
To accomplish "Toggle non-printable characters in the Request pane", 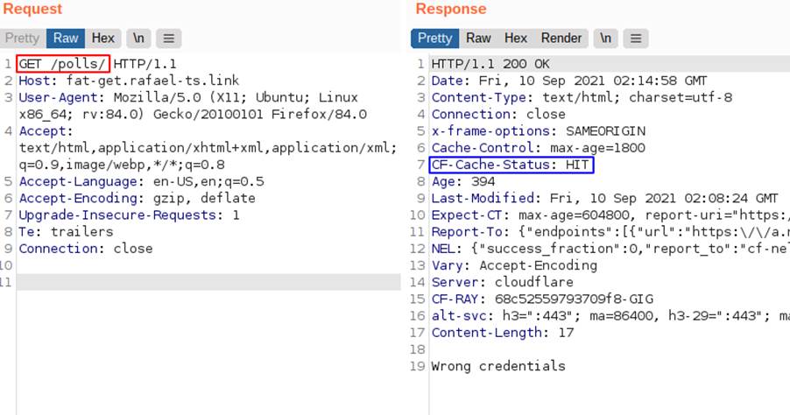I will [138, 39].
